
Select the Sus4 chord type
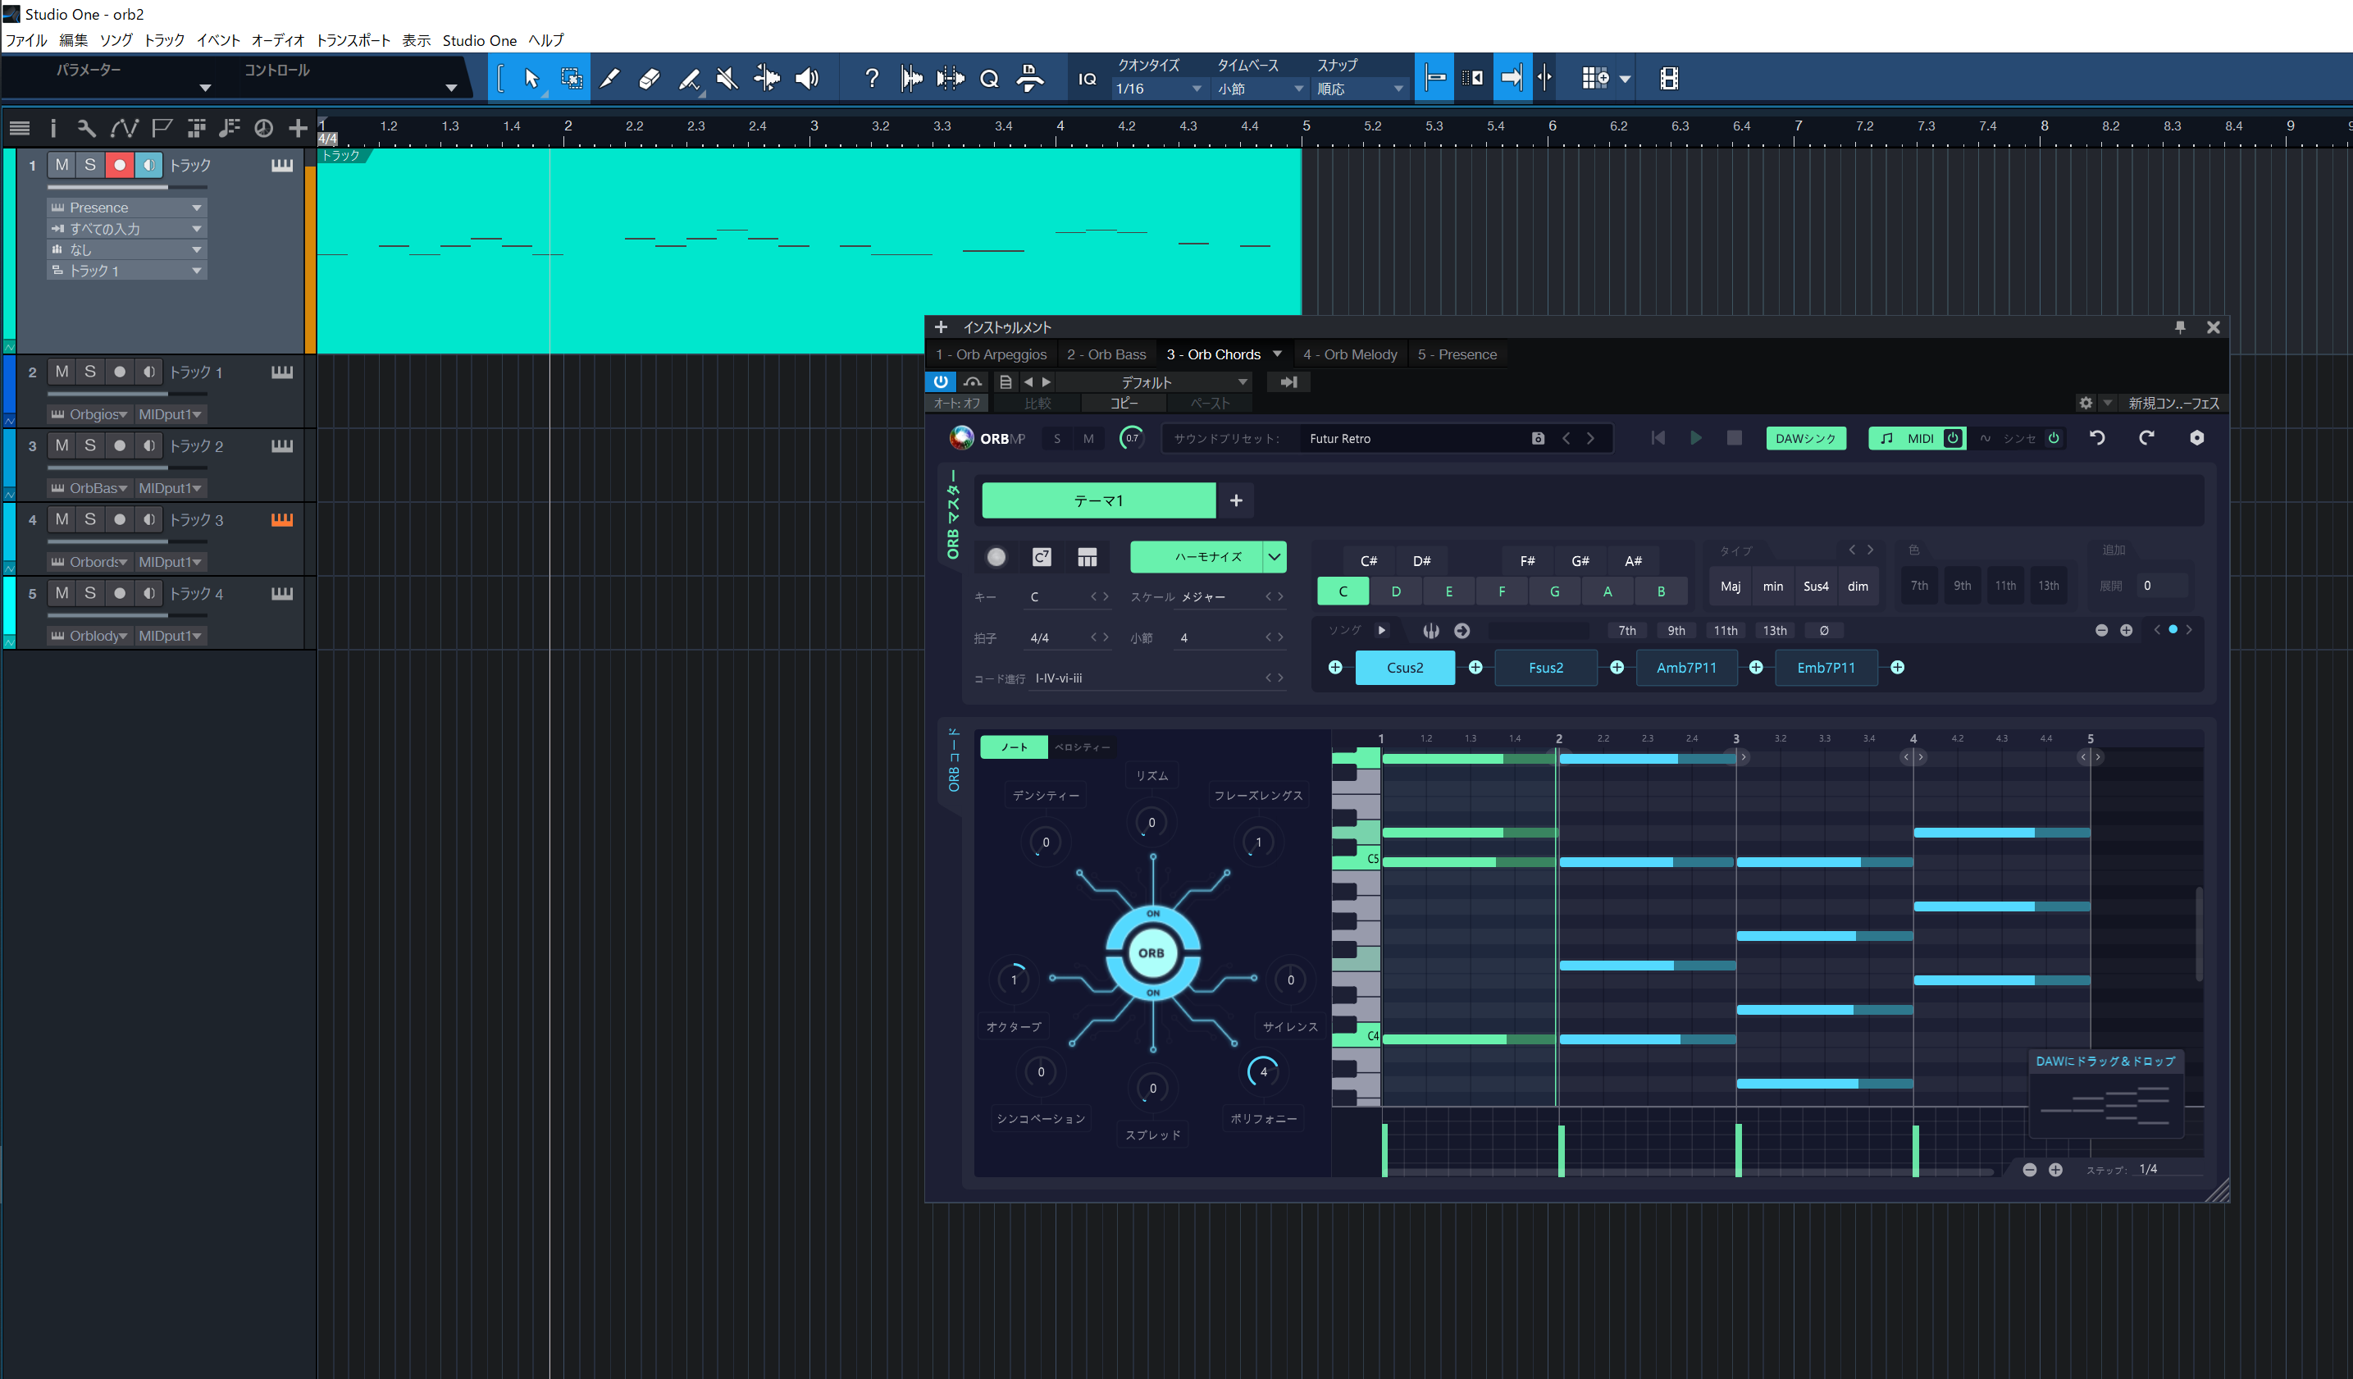click(x=1815, y=587)
